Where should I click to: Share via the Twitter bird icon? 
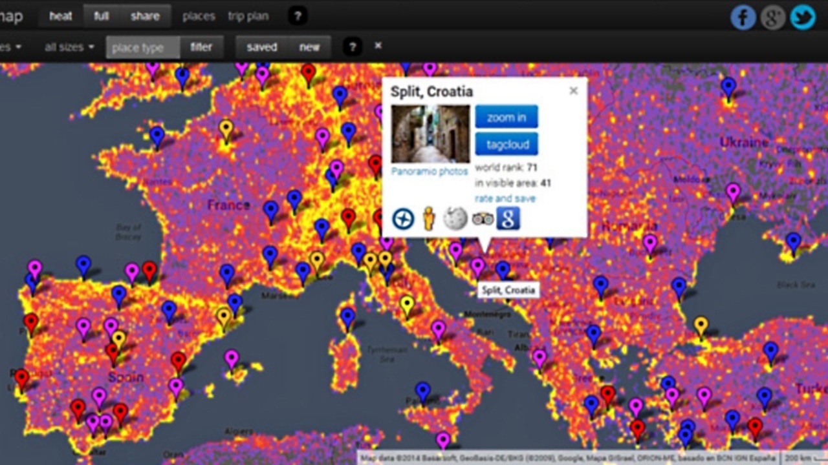coord(803,17)
